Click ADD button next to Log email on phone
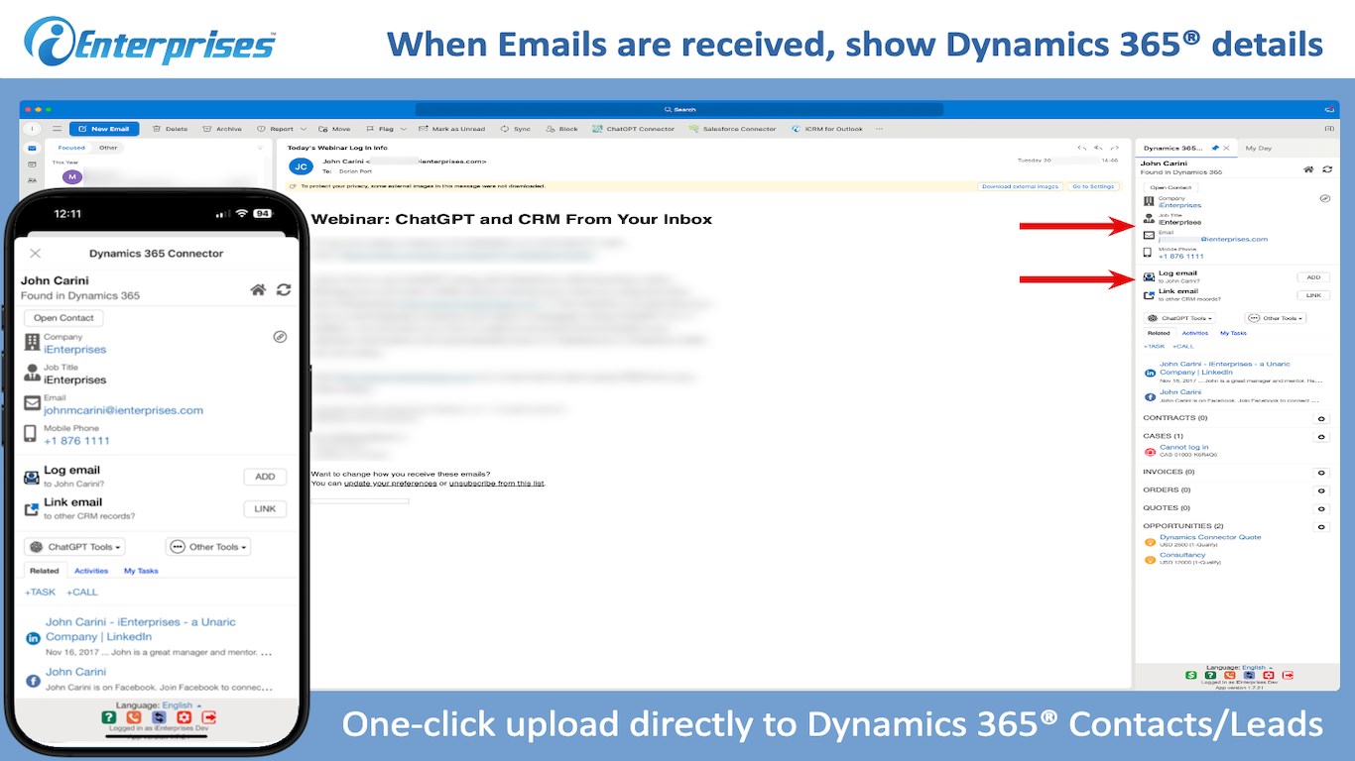This screenshot has height=761, width=1355. click(265, 477)
